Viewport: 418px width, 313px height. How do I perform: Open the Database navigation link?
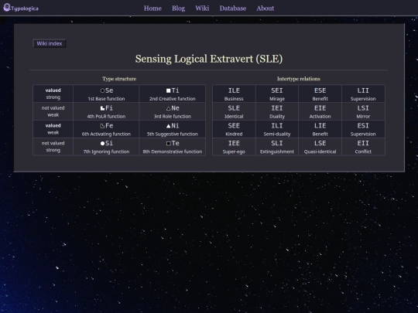click(233, 9)
